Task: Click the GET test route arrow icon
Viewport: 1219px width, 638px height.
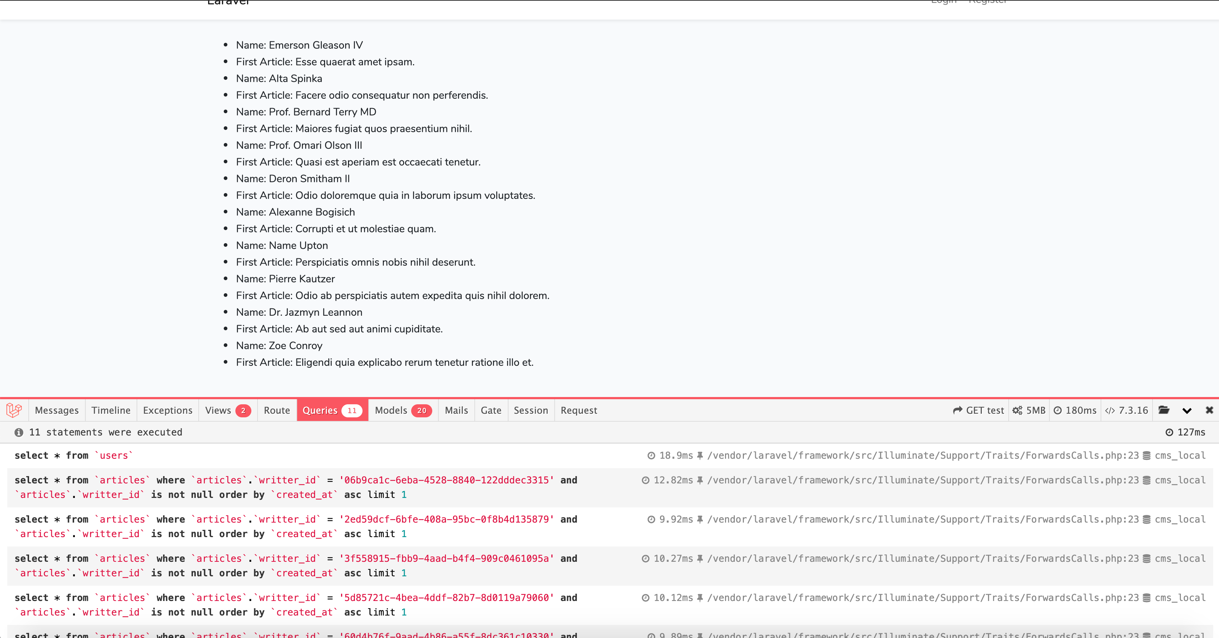Action: tap(957, 410)
